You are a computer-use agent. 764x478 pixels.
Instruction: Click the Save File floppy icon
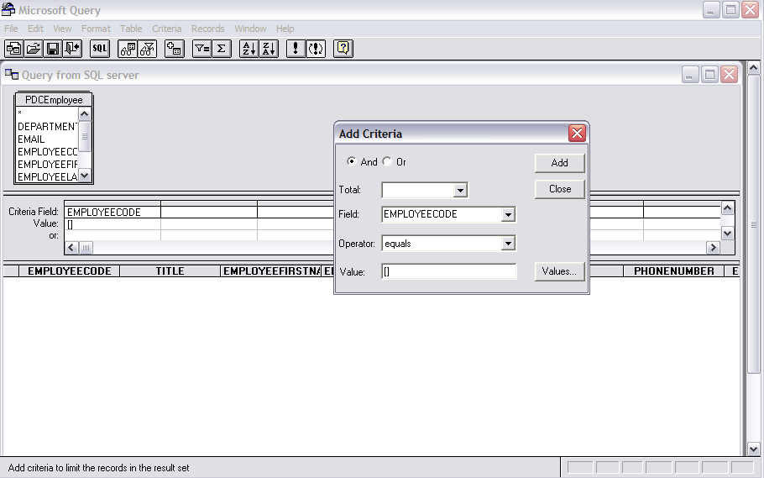coord(53,49)
